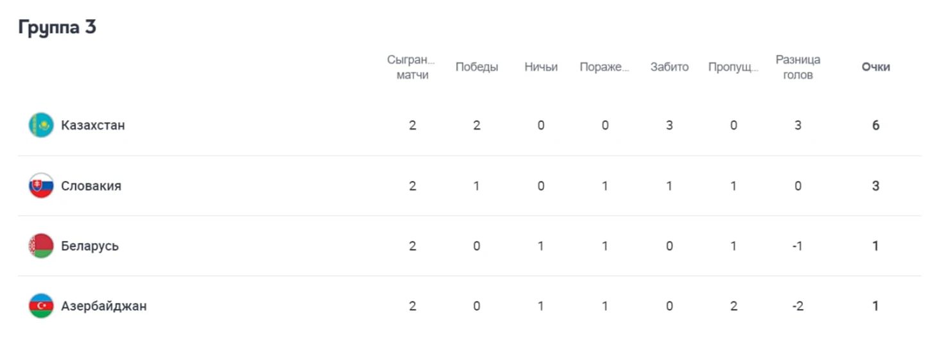The image size is (937, 349).
Task: Select the Сыгранные матчи column header
Action: 411,67
